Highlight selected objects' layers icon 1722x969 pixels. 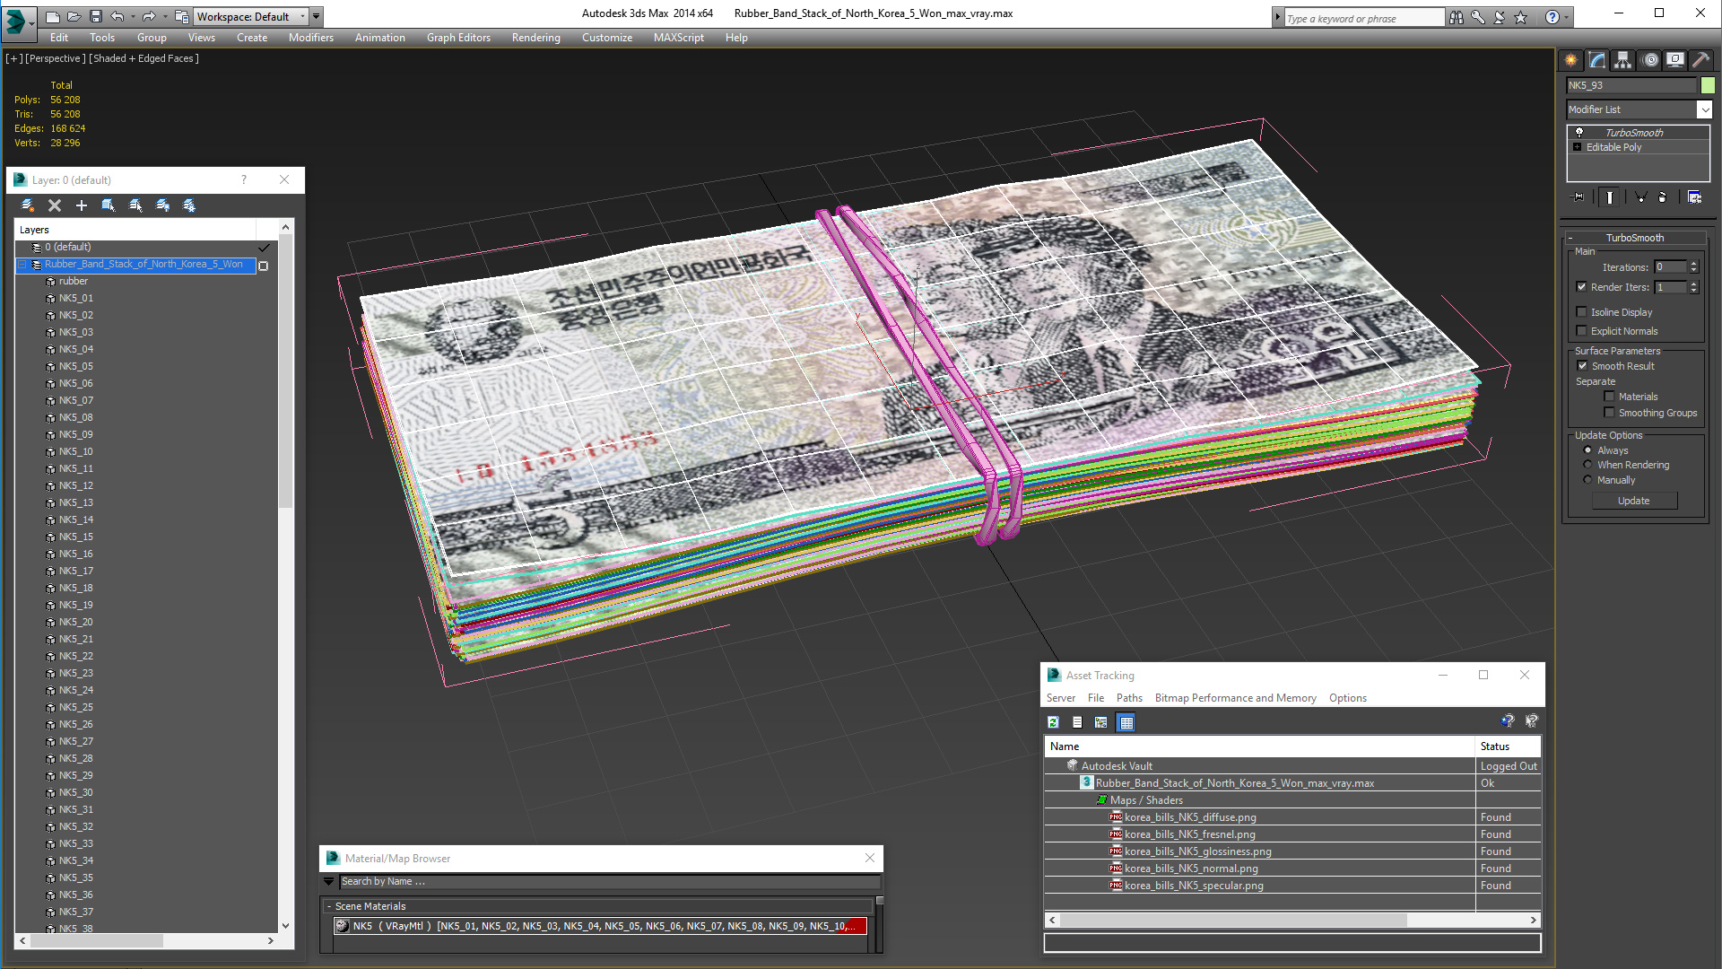[x=135, y=205]
